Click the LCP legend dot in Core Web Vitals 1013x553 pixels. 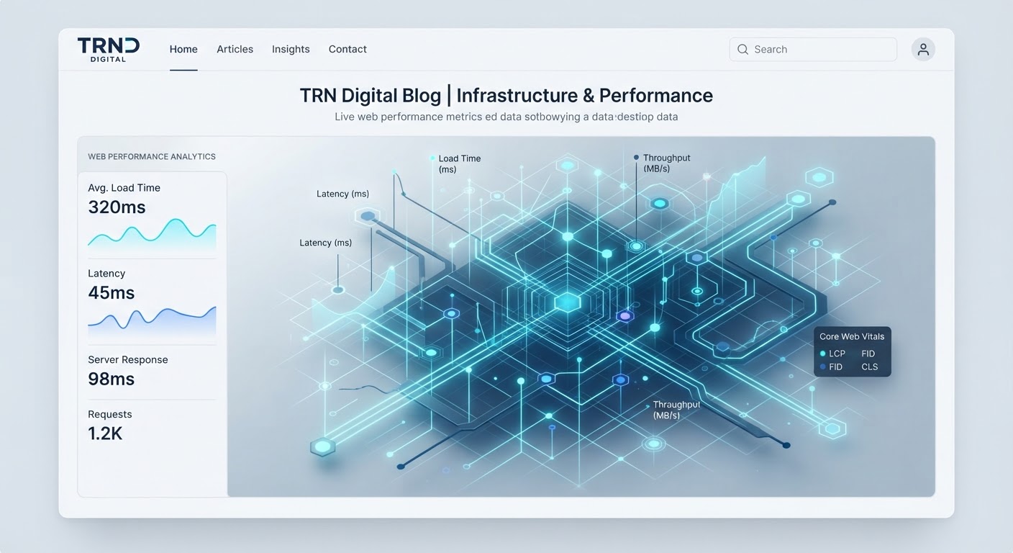pos(822,354)
